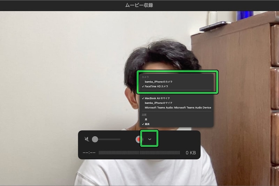279x186 pixels.
Task: Click the ムービー収録 window title
Action: point(139,5)
